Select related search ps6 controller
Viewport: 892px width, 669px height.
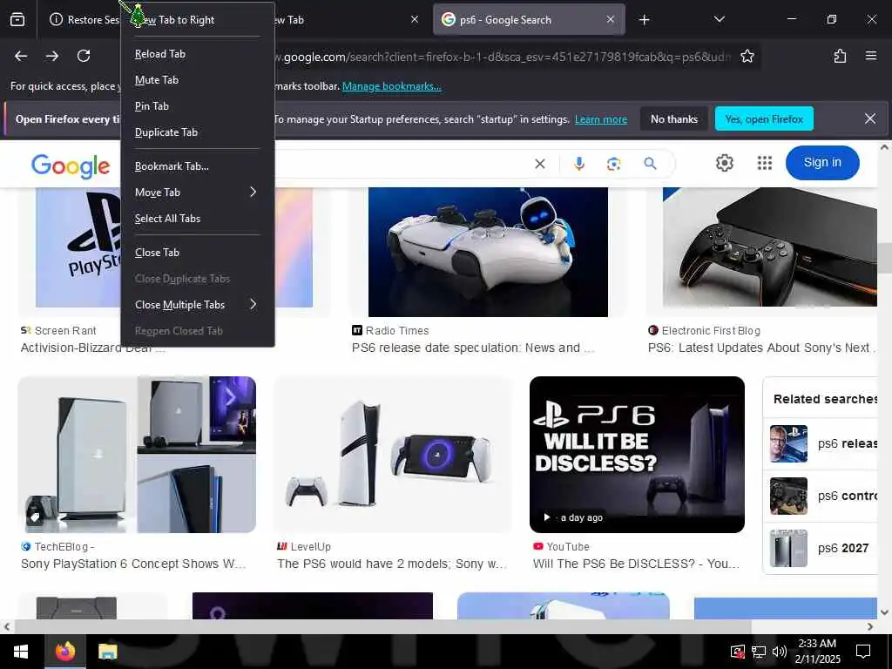822,496
